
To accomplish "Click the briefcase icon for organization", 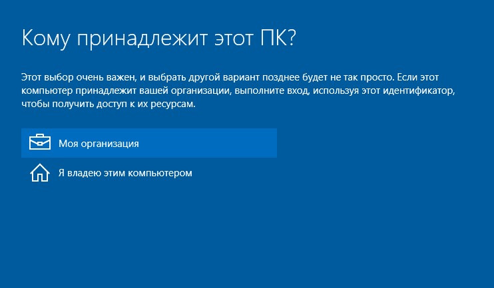I will coord(40,143).
